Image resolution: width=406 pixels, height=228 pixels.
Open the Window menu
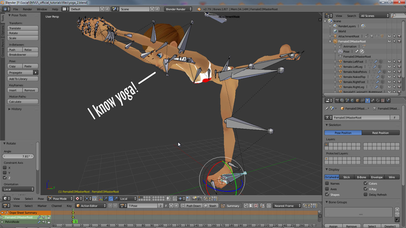pyautogui.click(x=42, y=9)
